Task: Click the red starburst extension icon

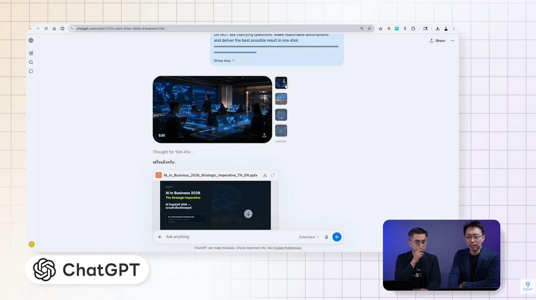Action: [389, 28]
